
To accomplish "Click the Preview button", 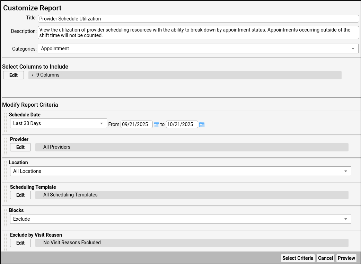I will (346, 258).
